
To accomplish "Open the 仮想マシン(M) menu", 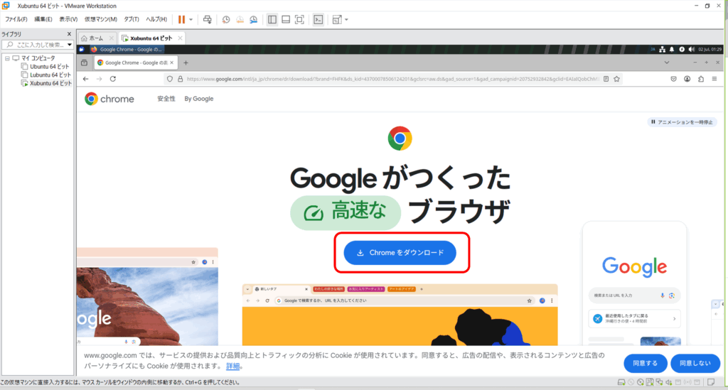I will (100, 19).
